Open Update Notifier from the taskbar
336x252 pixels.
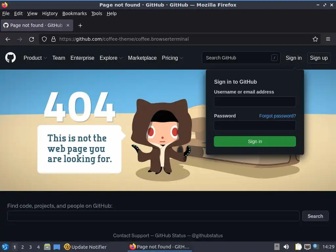[x=85, y=247]
